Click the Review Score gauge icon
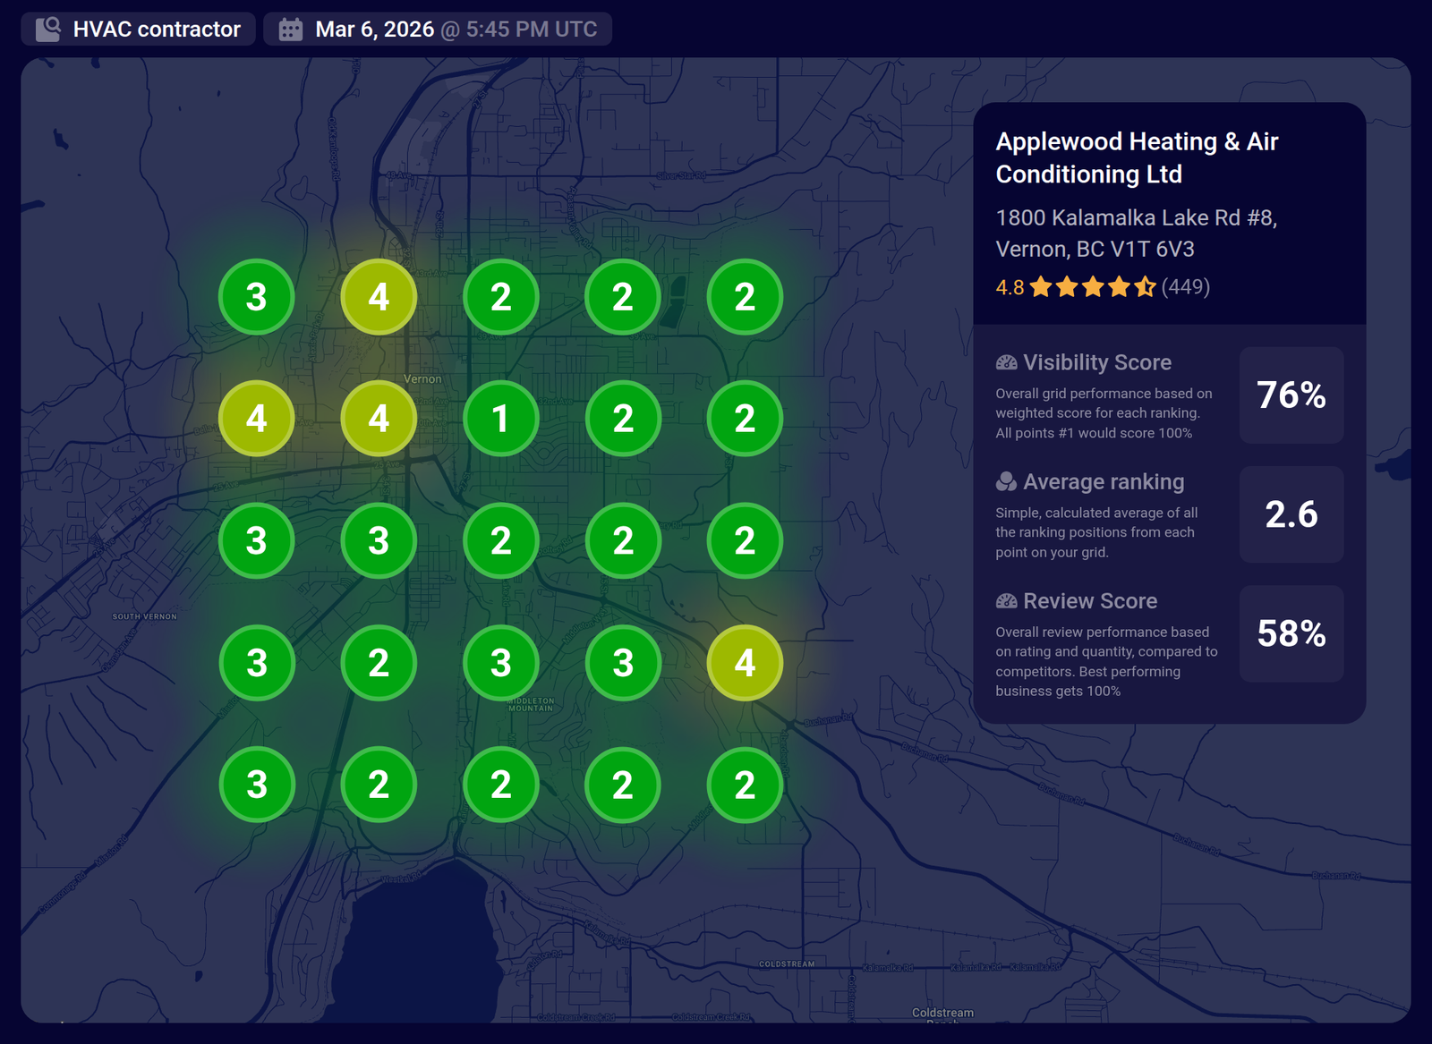The image size is (1432, 1044). [x=1006, y=601]
